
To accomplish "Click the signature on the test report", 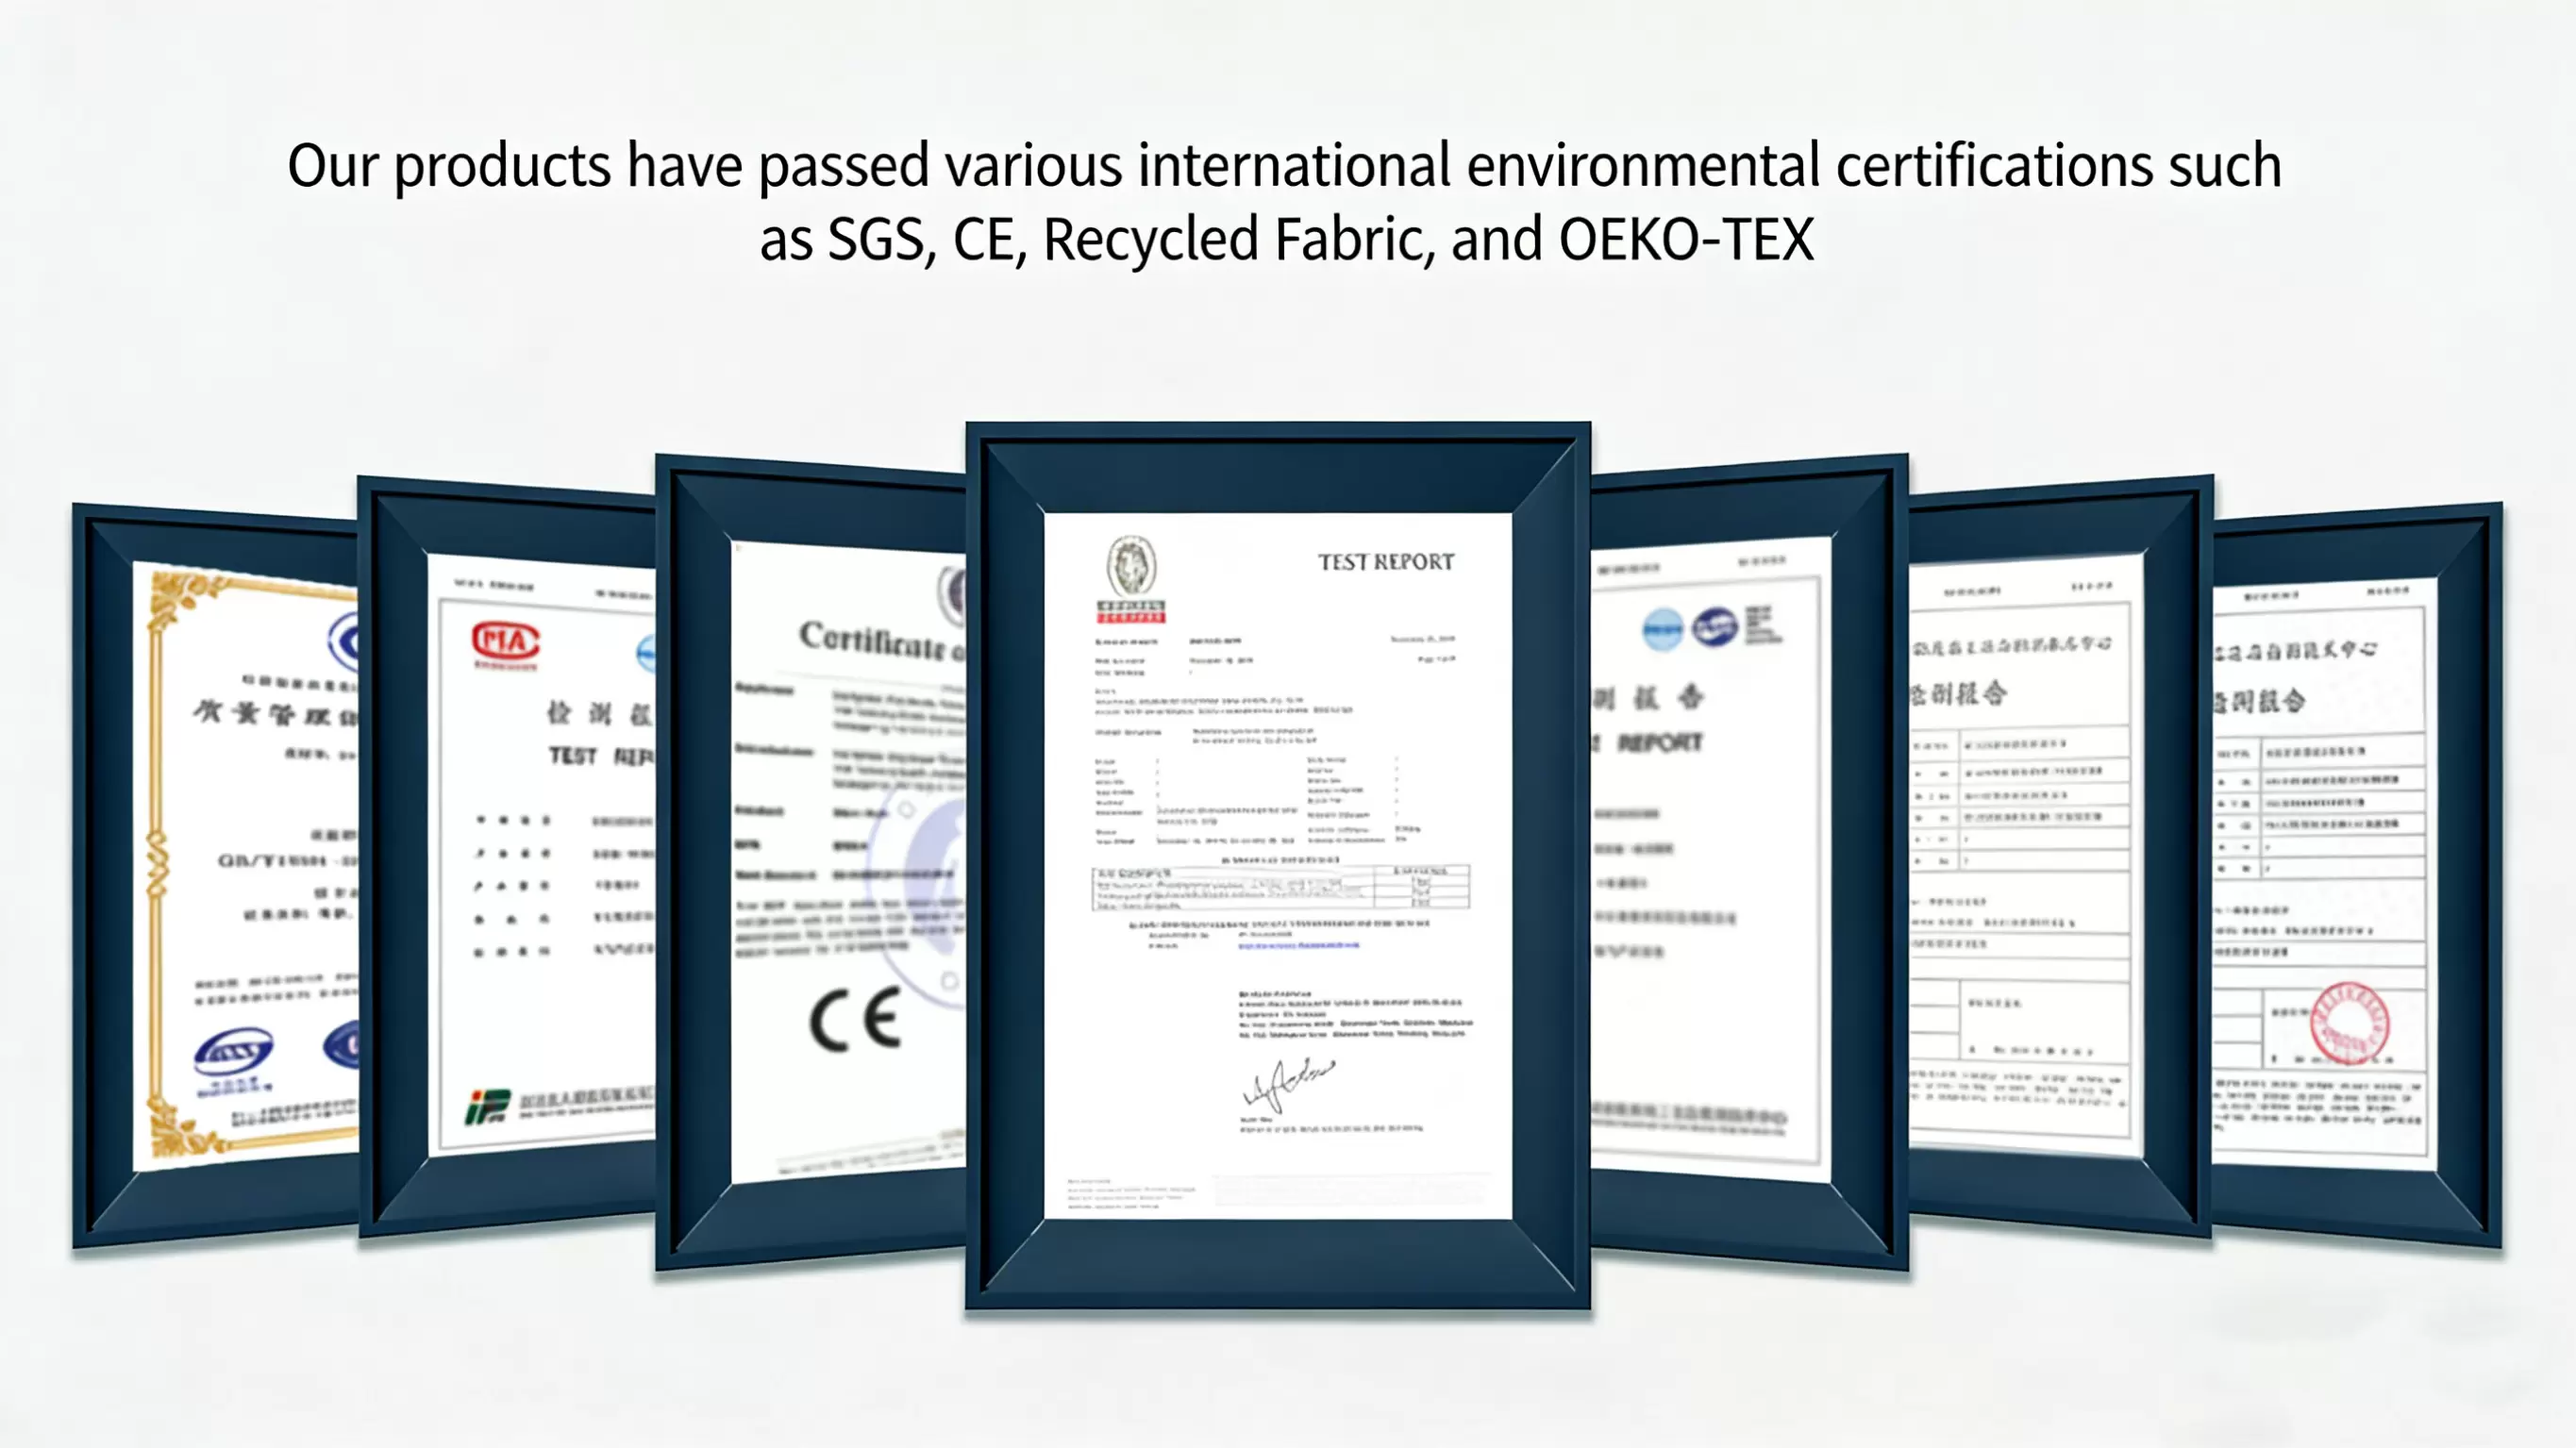I will coord(1287,1082).
